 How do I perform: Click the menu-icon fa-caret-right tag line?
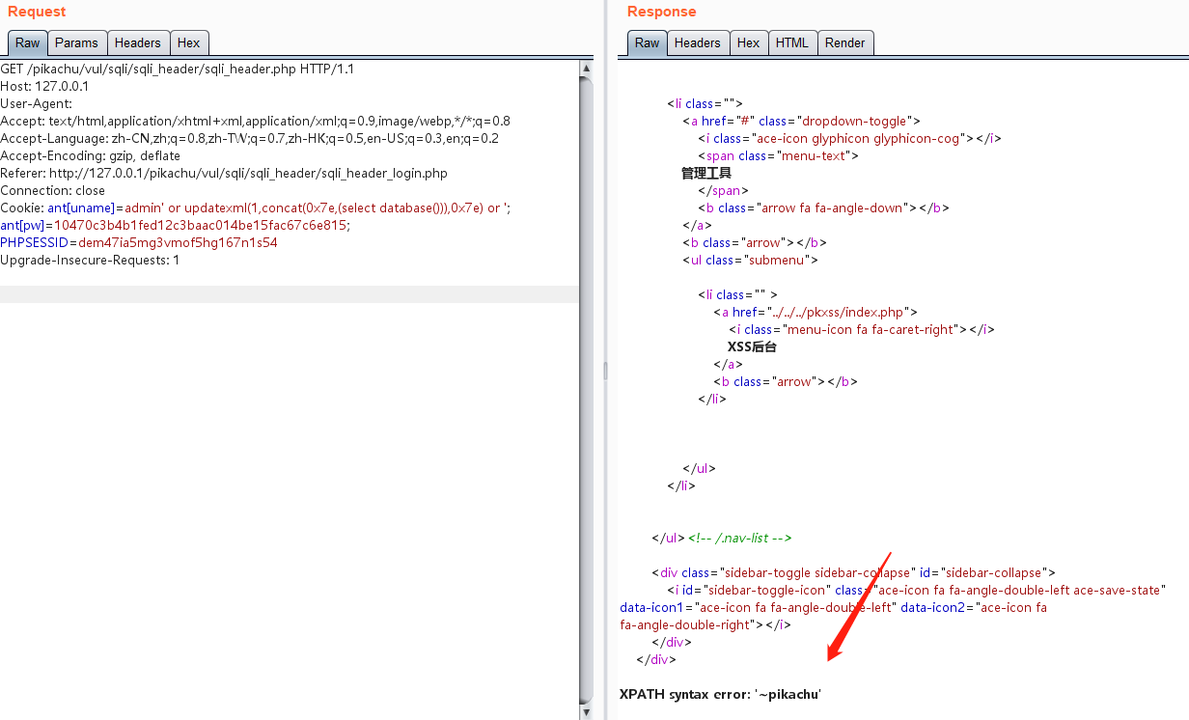click(861, 329)
